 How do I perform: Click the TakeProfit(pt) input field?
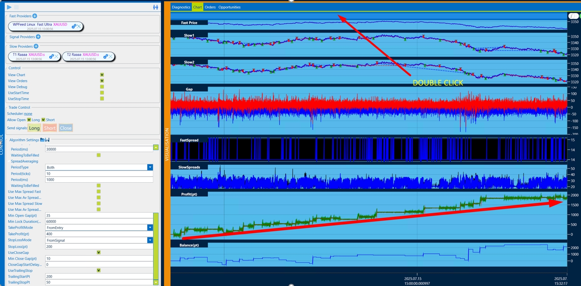tap(99, 234)
